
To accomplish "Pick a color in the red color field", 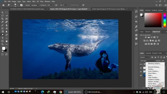I will pos(153,20).
